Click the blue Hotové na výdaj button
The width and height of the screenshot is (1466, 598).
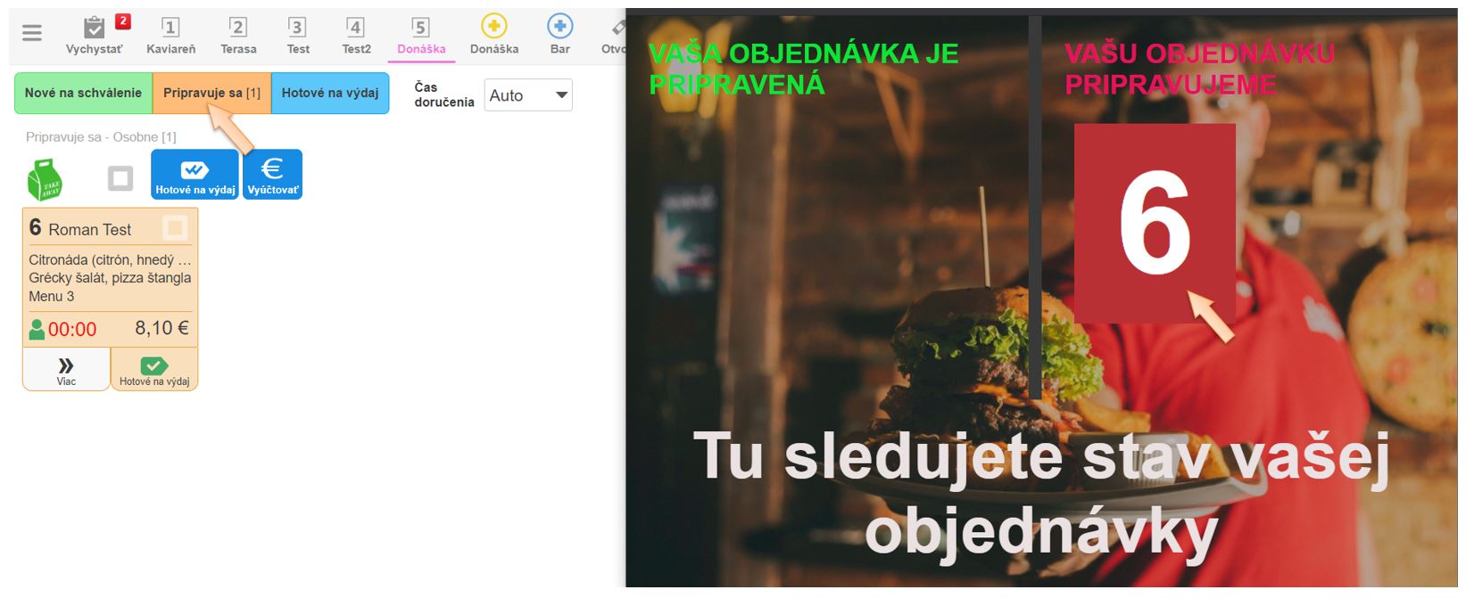tap(195, 175)
